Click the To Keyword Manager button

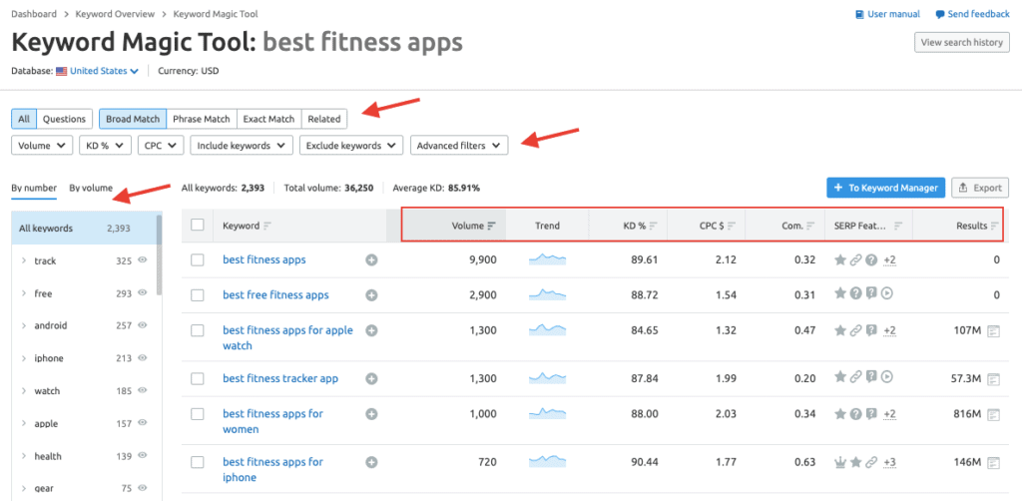pos(884,188)
